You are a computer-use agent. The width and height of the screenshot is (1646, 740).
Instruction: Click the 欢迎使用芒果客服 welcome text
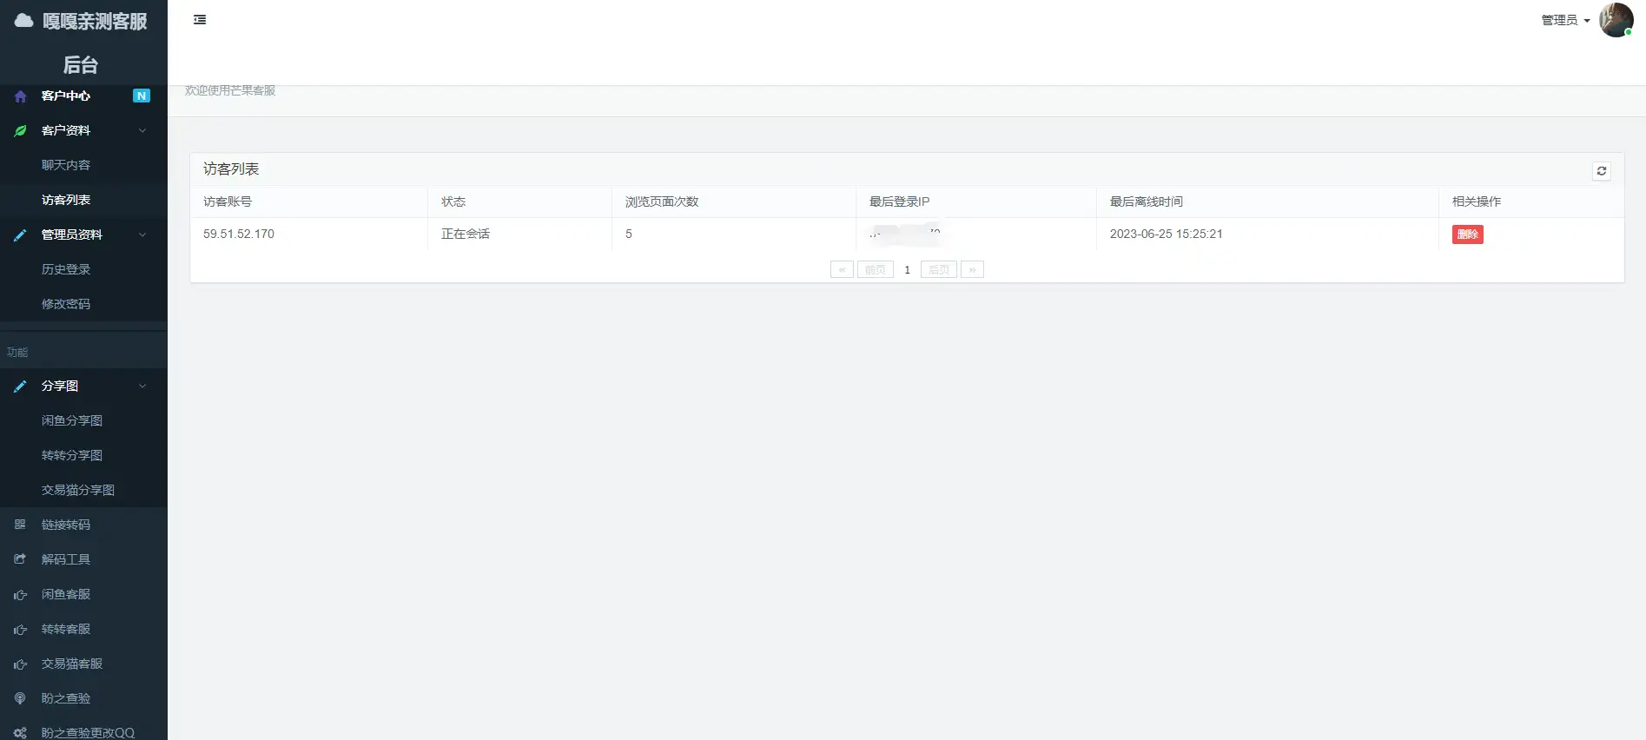click(230, 90)
